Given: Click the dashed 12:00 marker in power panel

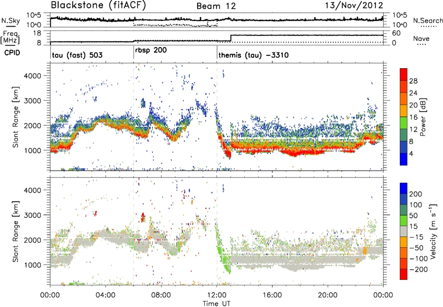Looking at the screenshot, I should tap(217, 117).
